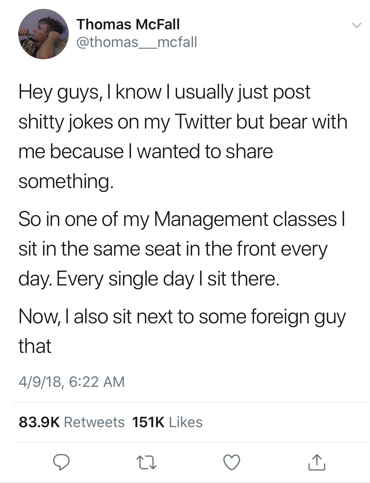The image size is (370, 483).
Task: Tap the retweet arrows icon
Action: pyautogui.click(x=146, y=462)
